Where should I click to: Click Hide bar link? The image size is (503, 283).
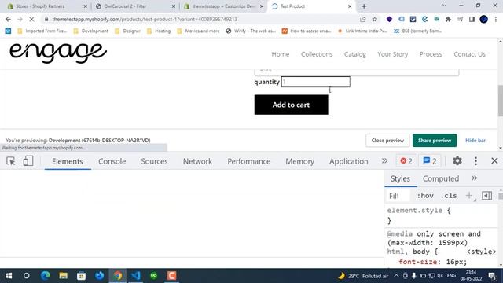click(475, 141)
